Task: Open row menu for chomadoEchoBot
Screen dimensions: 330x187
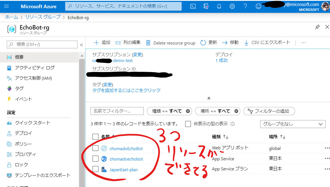Action: tap(327, 148)
